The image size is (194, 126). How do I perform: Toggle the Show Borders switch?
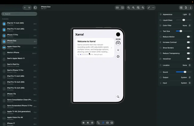click(x=189, y=48)
